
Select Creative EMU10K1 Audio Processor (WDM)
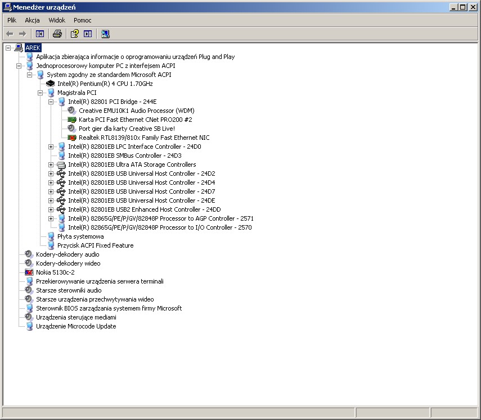[137, 111]
